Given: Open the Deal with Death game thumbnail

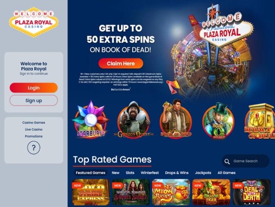Looking at the screenshot, I should pyautogui.click(x=251, y=192).
